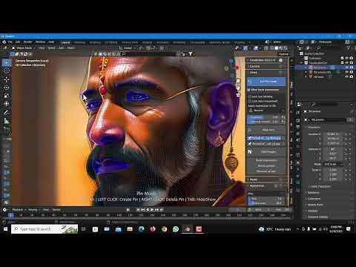This screenshot has width=356, height=267.
Task: Hide selected fbCamera row via eye icon
Action: pos(346,67)
